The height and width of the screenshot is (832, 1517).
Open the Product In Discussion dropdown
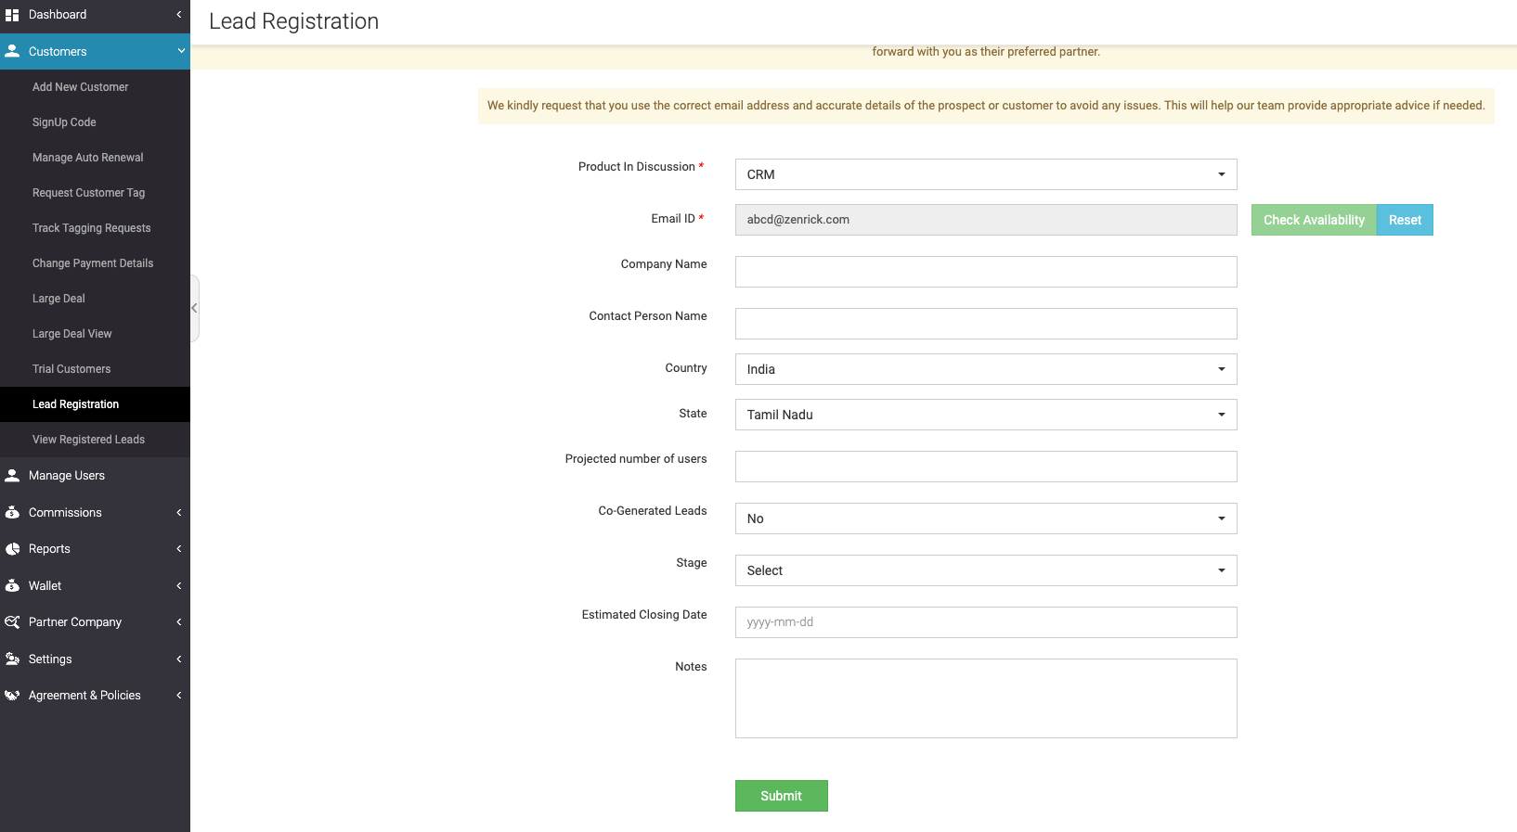pos(985,174)
